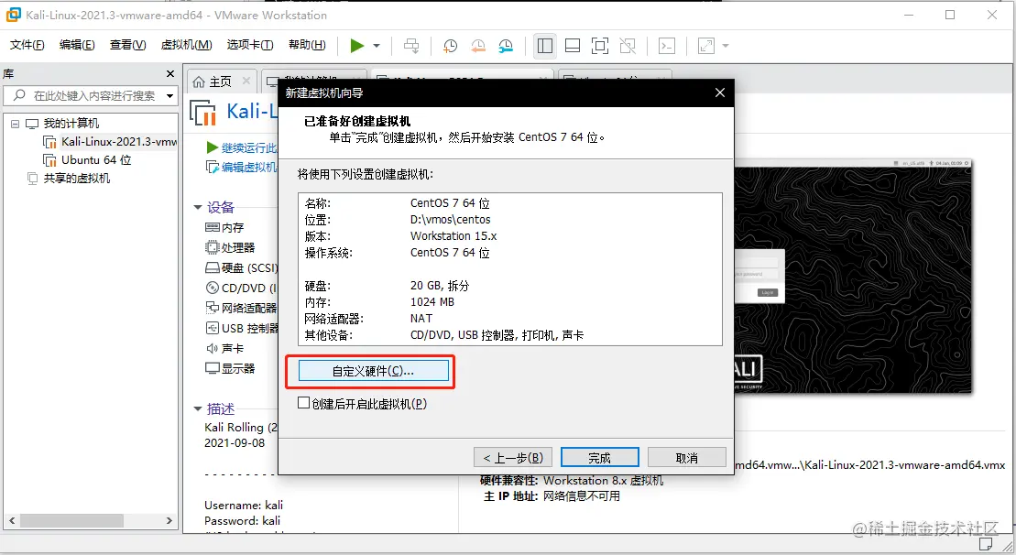Click the Unity mode toolbar icon
1016x555 pixels.
point(628,45)
